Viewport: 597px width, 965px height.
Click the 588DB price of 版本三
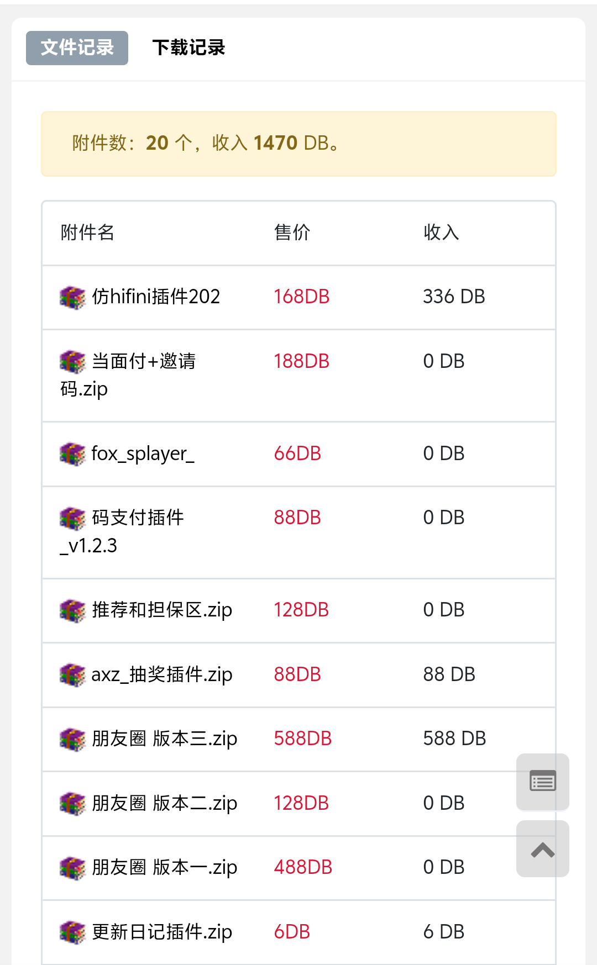[302, 739]
